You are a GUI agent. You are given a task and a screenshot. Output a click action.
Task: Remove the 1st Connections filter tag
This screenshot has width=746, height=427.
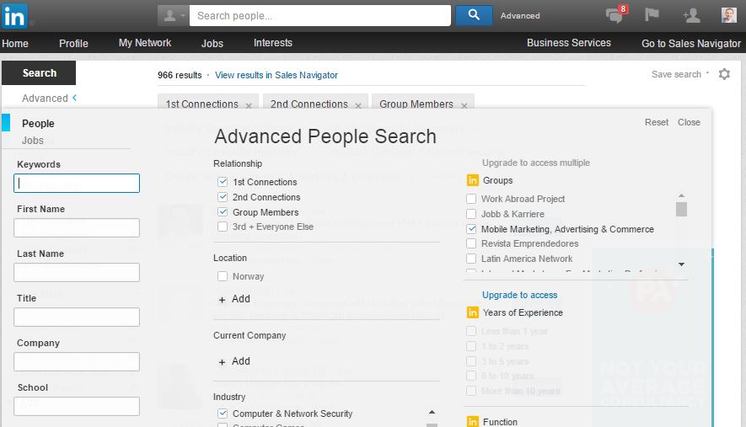(x=249, y=105)
